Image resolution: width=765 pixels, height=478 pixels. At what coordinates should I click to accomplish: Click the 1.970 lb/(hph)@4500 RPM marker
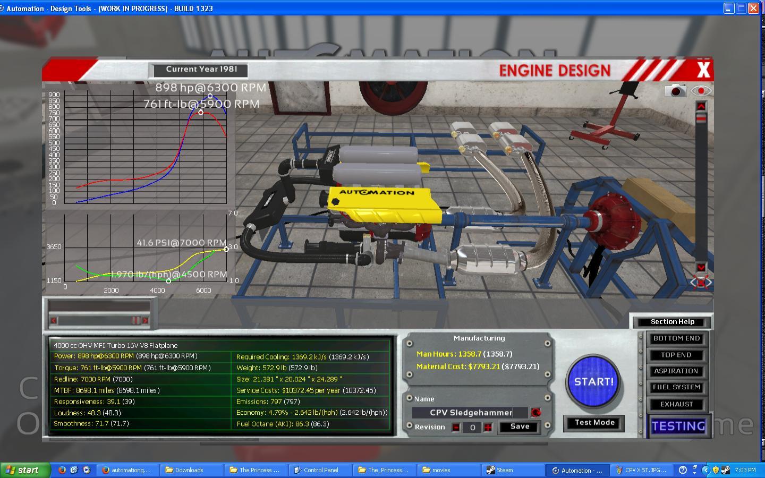coord(169,280)
